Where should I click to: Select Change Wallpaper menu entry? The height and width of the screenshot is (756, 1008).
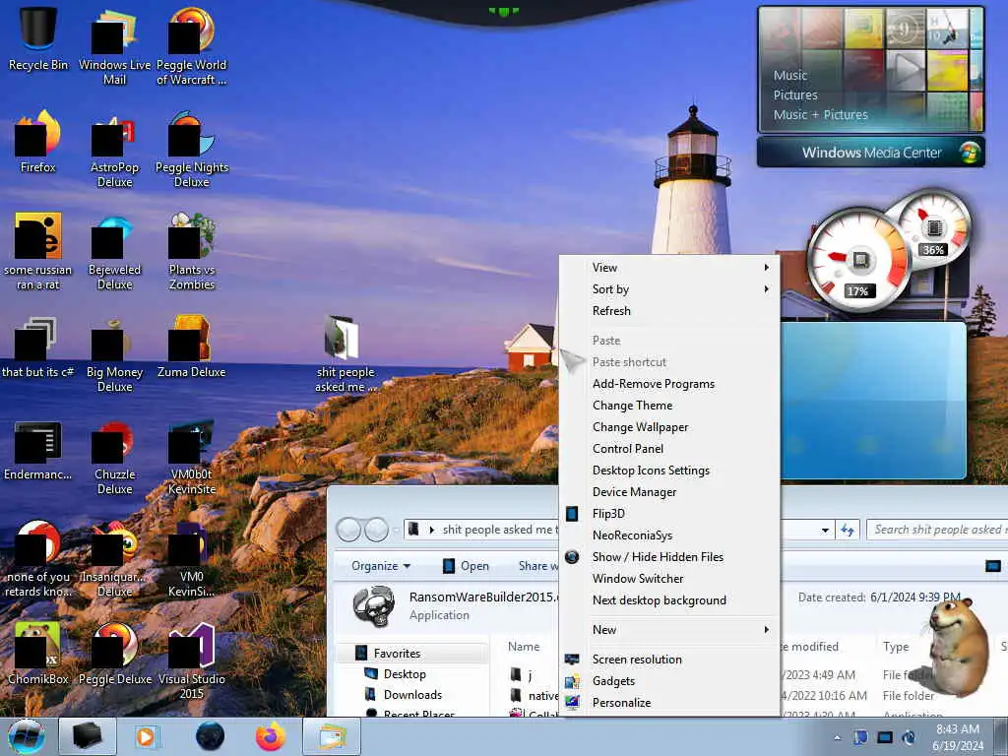click(669, 427)
